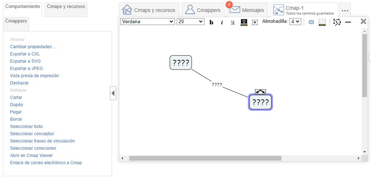Click Enlace de correo electrónico a Cmap
Screen dimensions: 371x182
click(46, 163)
